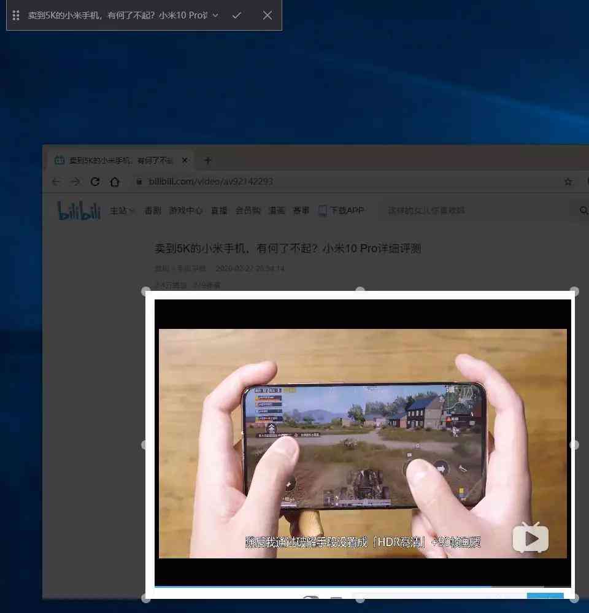Open the 赛事 navigation link
The height and width of the screenshot is (613, 589).
[x=301, y=210]
